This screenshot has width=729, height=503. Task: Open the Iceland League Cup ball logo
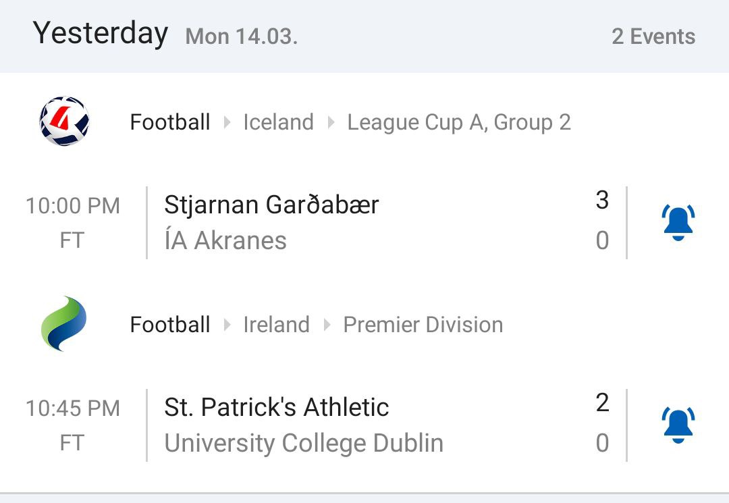64,122
